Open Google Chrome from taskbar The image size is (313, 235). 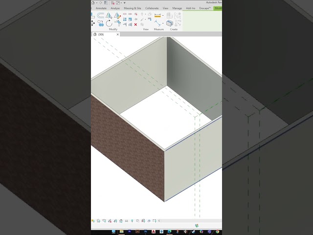[217, 232]
